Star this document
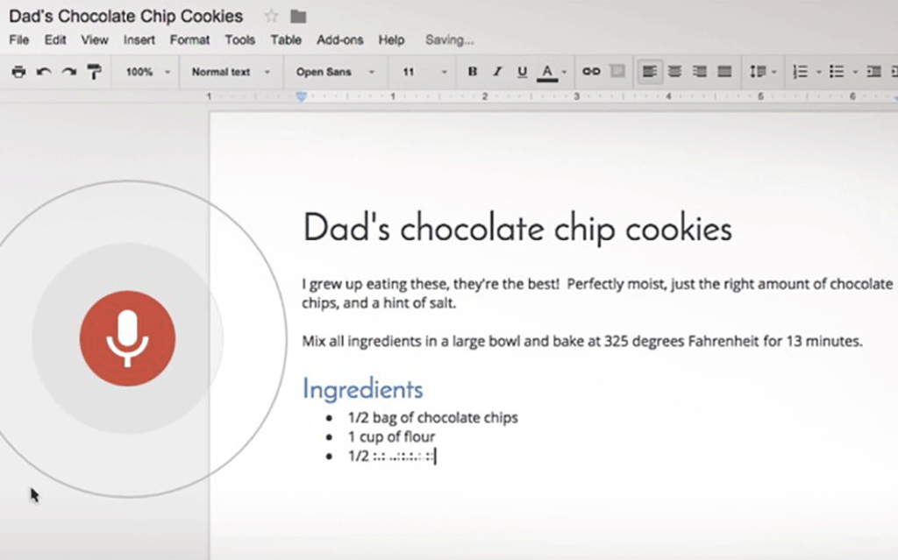The height and width of the screenshot is (560, 898). 271,16
